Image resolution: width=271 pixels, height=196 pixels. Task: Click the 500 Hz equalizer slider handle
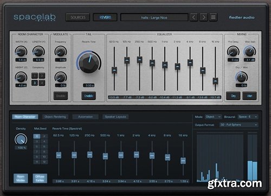(152, 63)
